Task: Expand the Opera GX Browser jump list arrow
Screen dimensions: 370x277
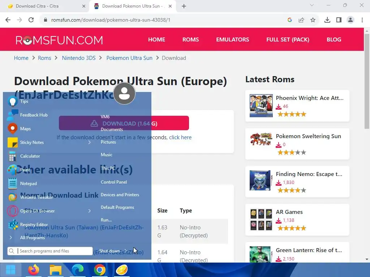Action: pos(90,211)
